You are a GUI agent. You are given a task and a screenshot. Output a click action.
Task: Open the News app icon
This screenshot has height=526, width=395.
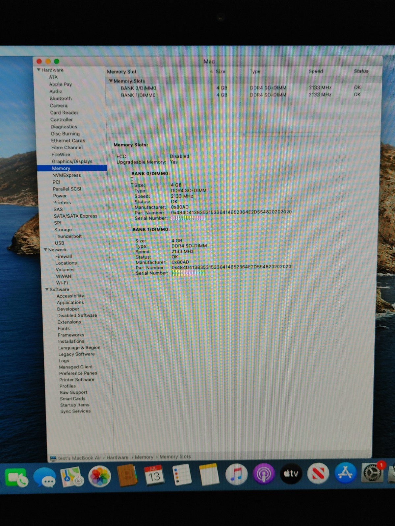318,473
